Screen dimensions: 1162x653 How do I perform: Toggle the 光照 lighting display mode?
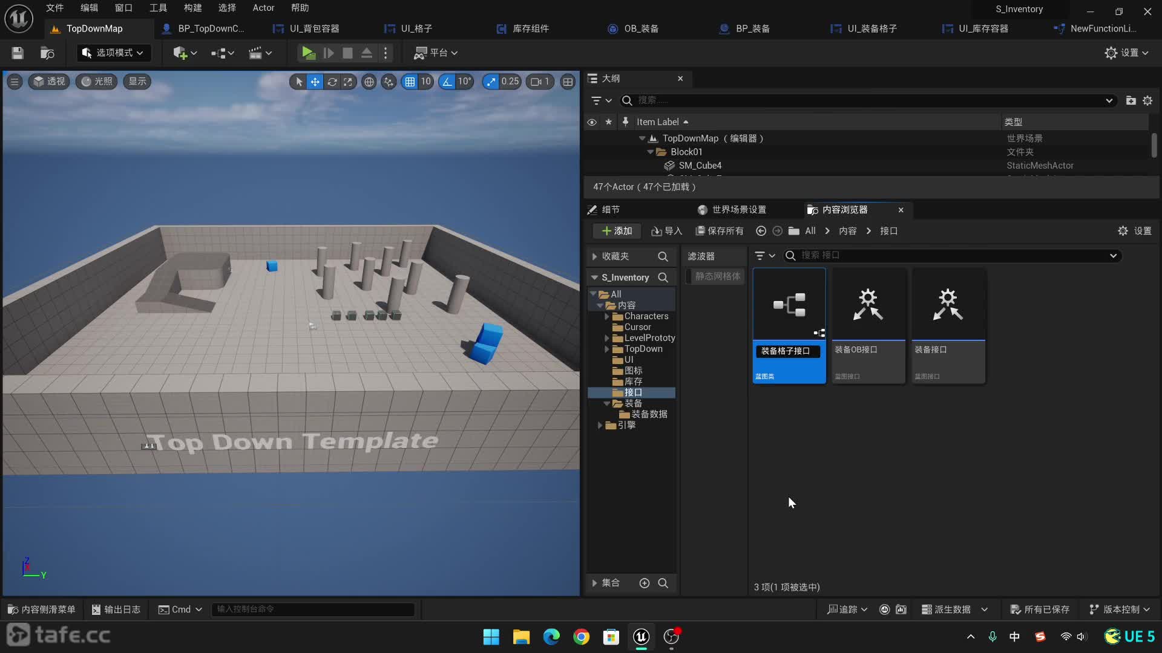tap(97, 80)
